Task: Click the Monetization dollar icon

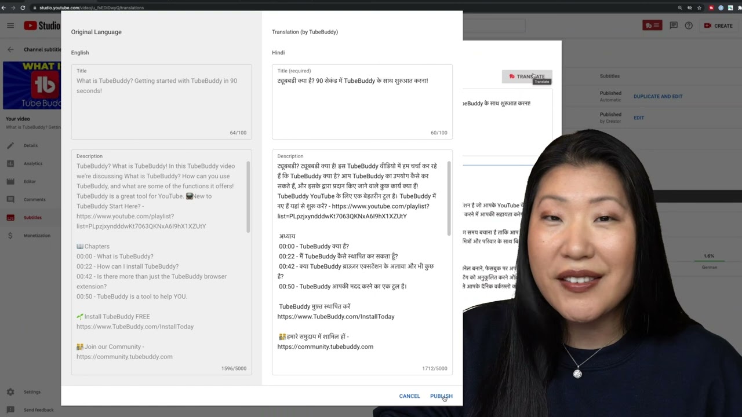Action: coord(10,236)
